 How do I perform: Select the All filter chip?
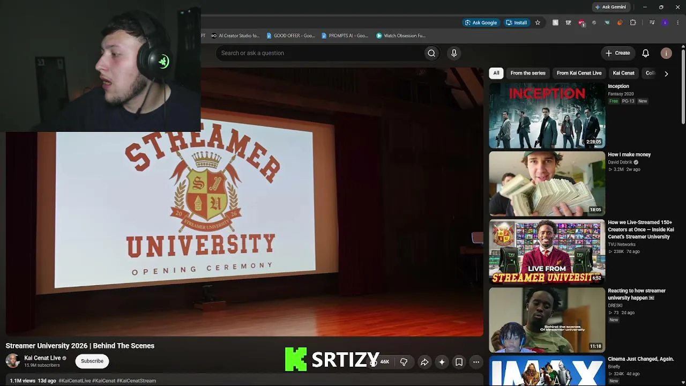click(496, 73)
